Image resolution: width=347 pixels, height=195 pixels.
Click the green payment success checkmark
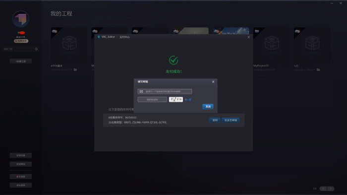[173, 60]
